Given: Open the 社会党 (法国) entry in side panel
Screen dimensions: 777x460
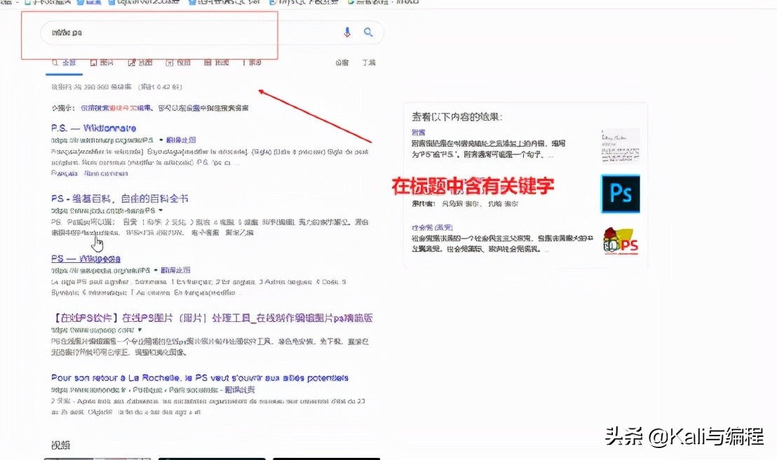Looking at the screenshot, I should (x=432, y=227).
